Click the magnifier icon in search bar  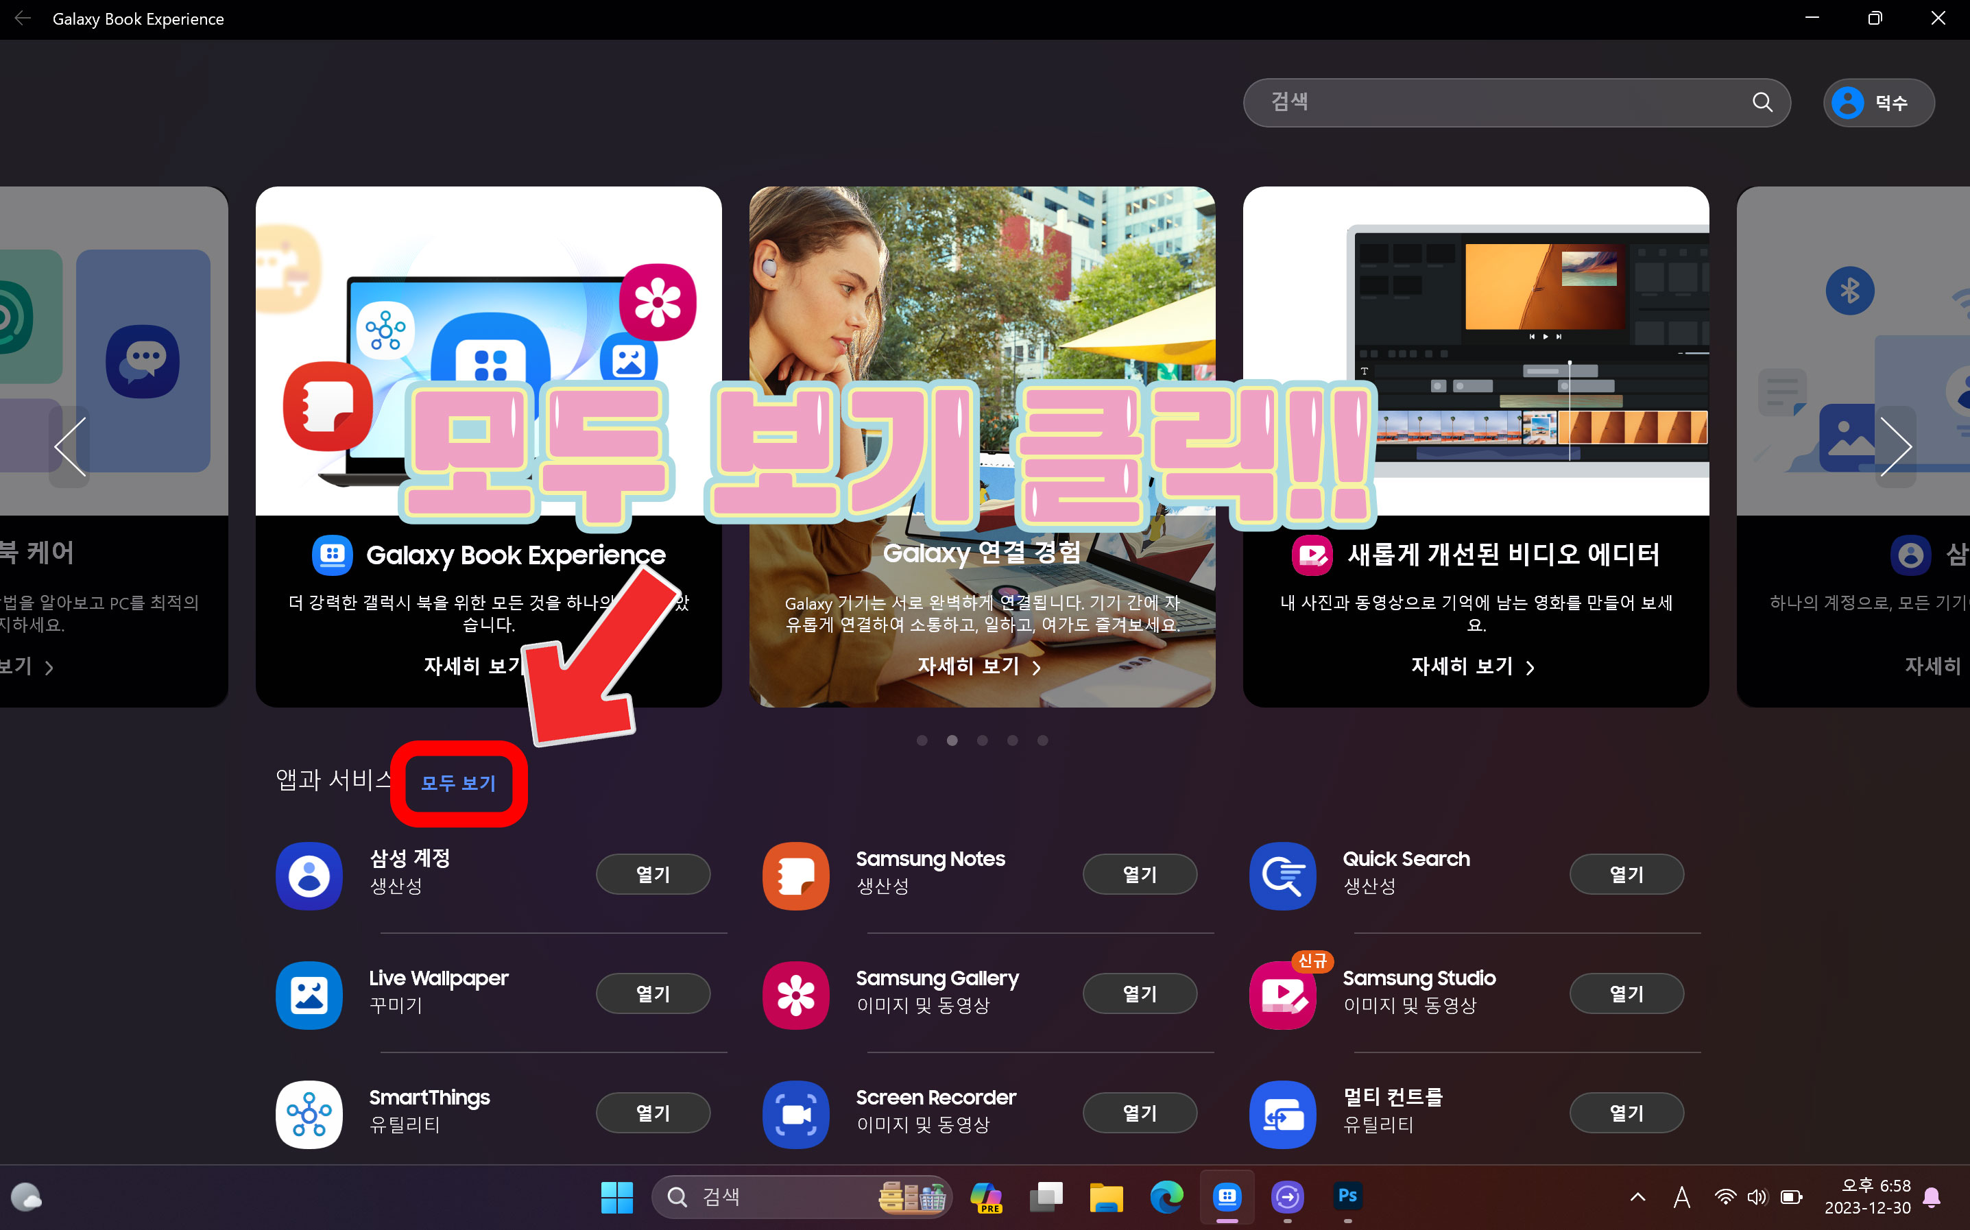tap(1762, 103)
